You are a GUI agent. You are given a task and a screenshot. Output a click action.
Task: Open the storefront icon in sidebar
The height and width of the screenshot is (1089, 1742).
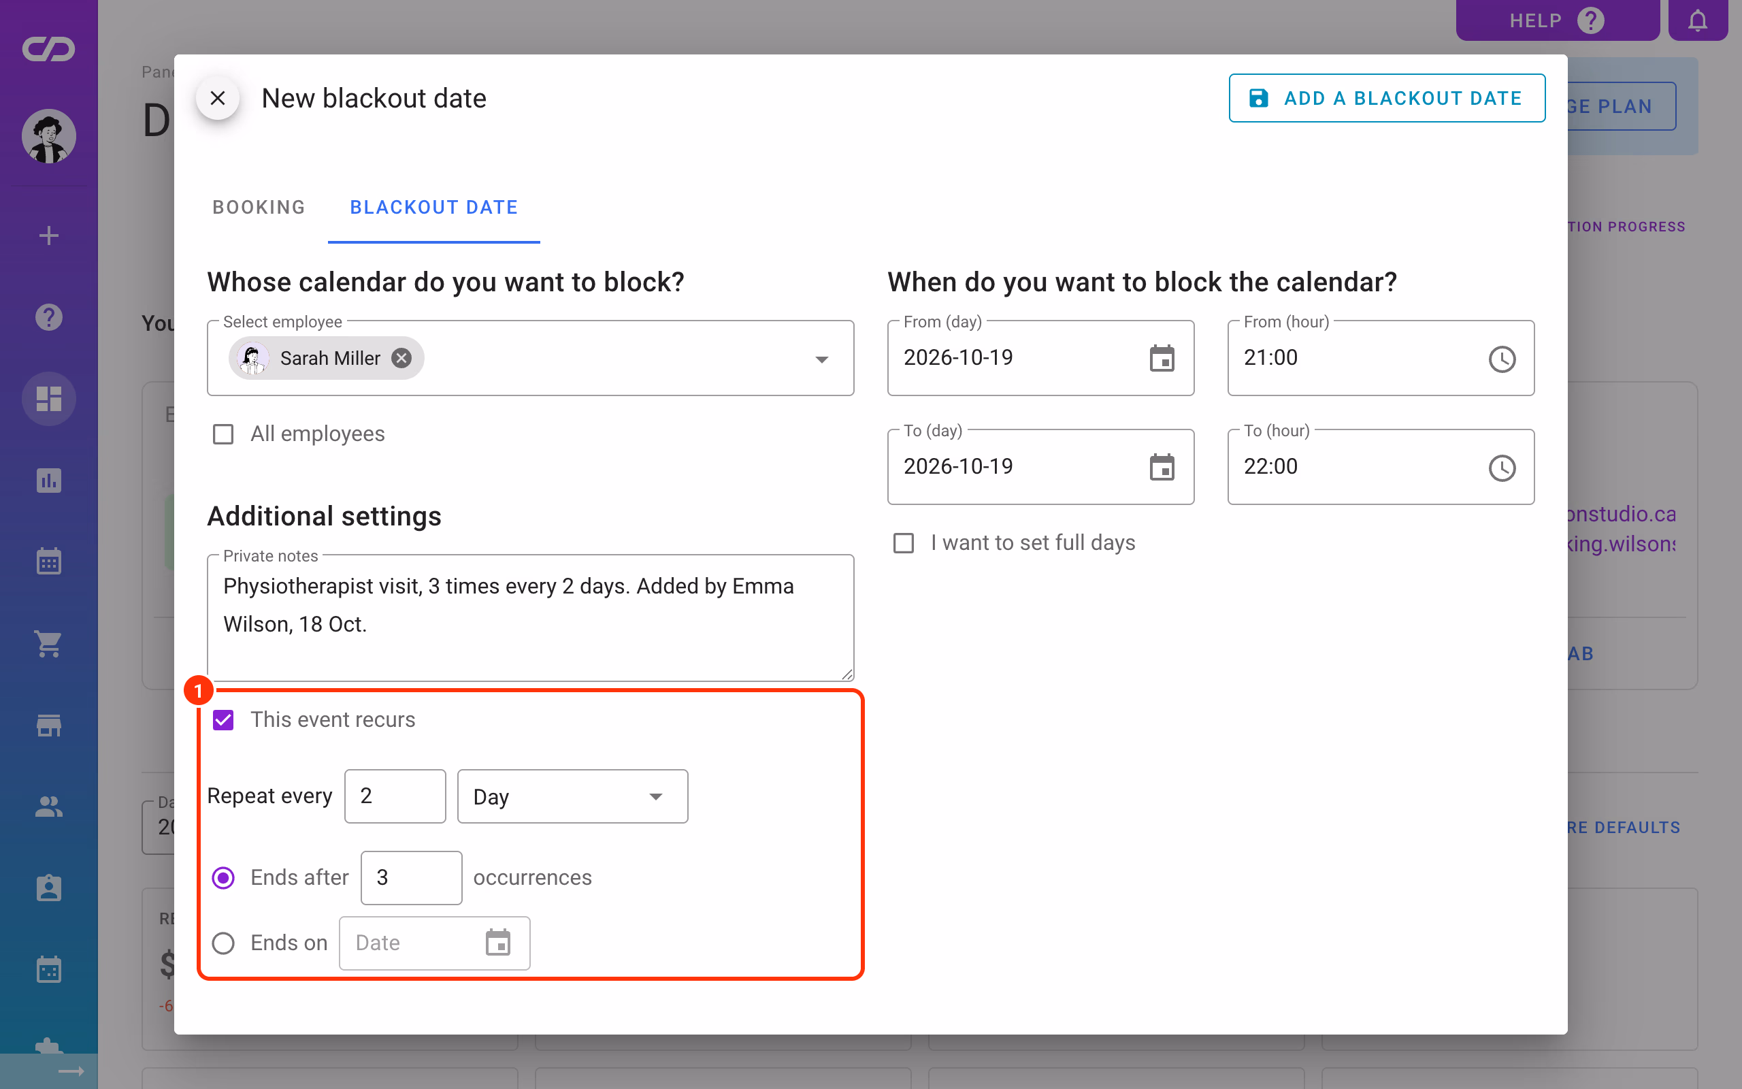coord(48,726)
